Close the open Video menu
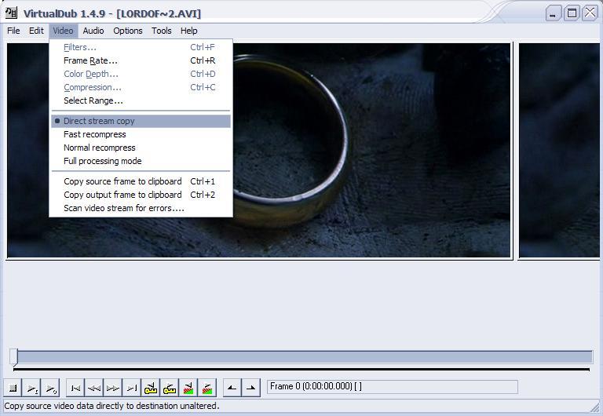The image size is (603, 416). click(63, 31)
